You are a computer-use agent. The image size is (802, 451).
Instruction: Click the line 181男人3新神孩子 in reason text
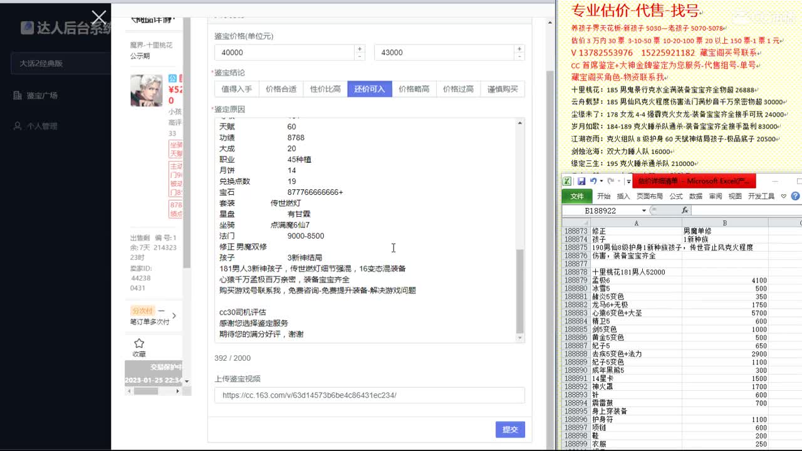coord(313,269)
